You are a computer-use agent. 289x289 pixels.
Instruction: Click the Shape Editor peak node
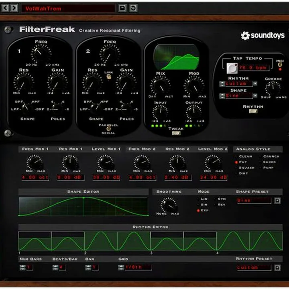click(83, 198)
